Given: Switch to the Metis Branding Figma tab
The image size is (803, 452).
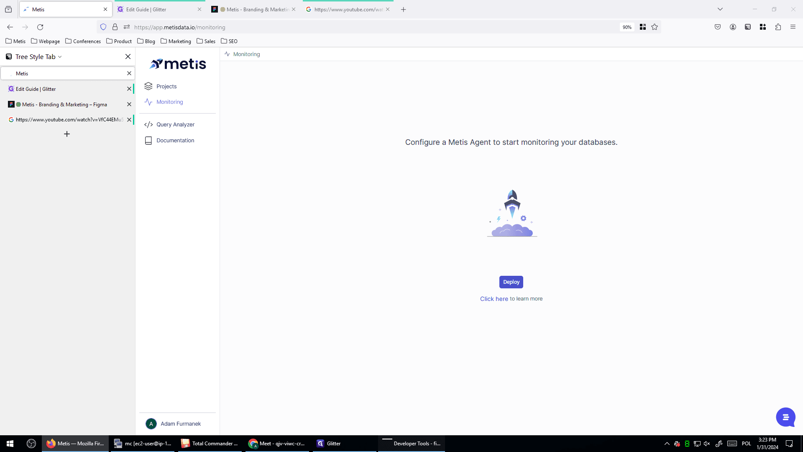Looking at the screenshot, I should 253,9.
